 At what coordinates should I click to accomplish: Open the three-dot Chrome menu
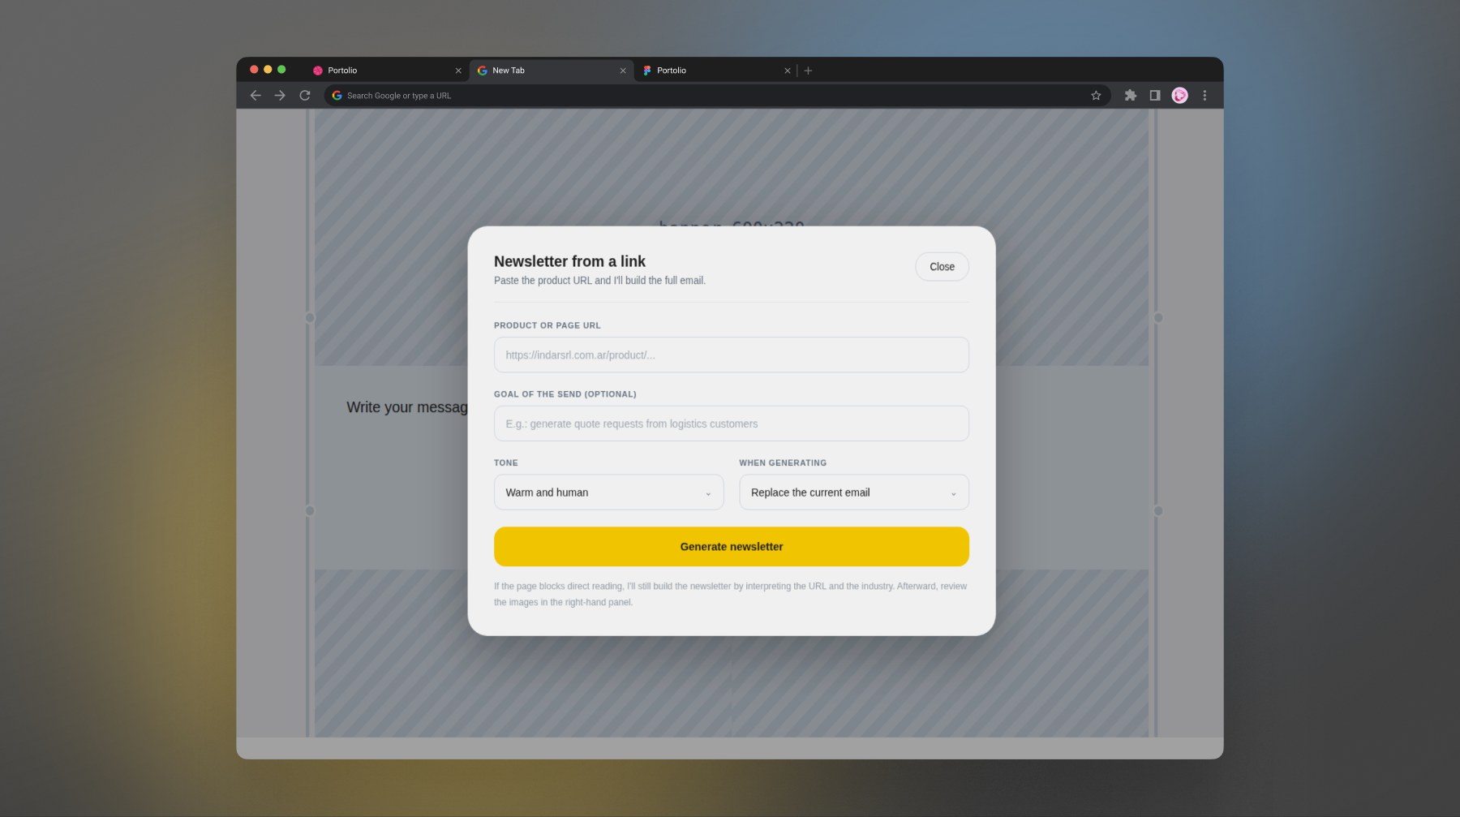coord(1204,96)
